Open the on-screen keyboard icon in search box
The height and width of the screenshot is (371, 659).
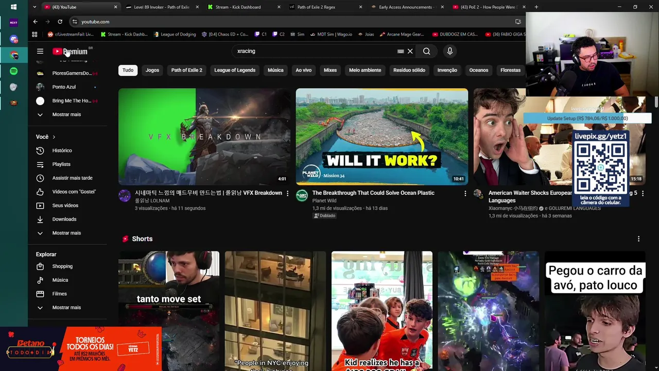click(x=401, y=51)
